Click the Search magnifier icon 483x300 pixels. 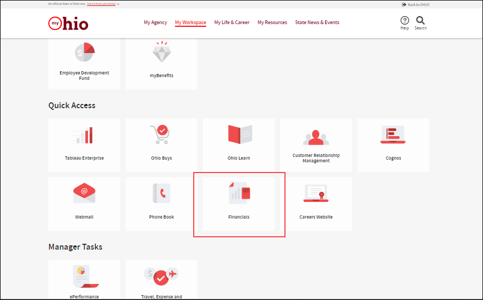[x=420, y=20]
